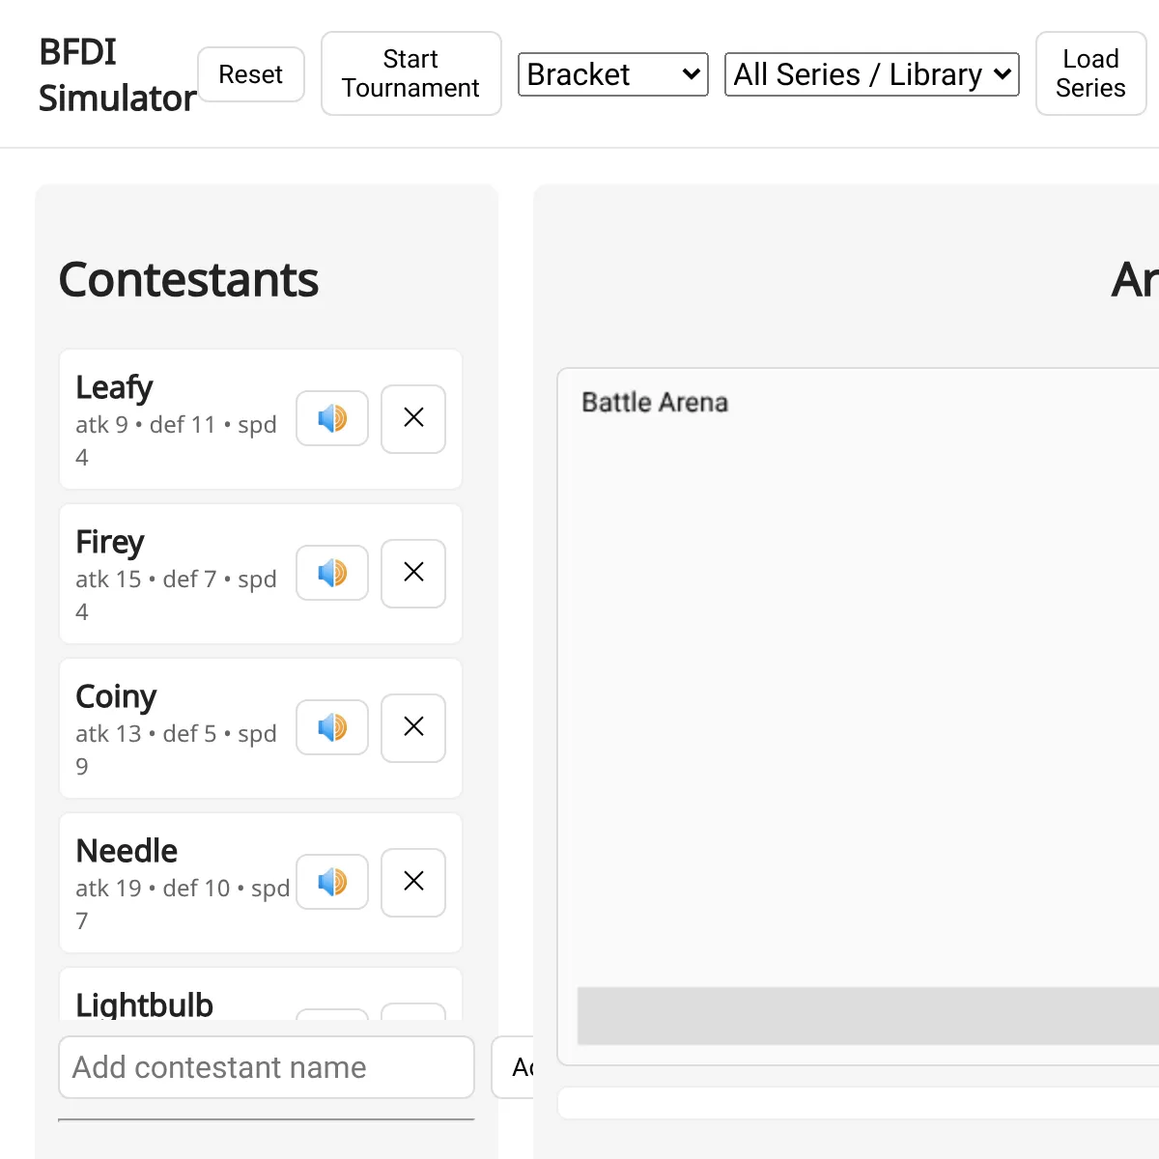Play Leafy's sound with speaker icon
Image resolution: width=1159 pixels, height=1159 pixels.
point(332,418)
